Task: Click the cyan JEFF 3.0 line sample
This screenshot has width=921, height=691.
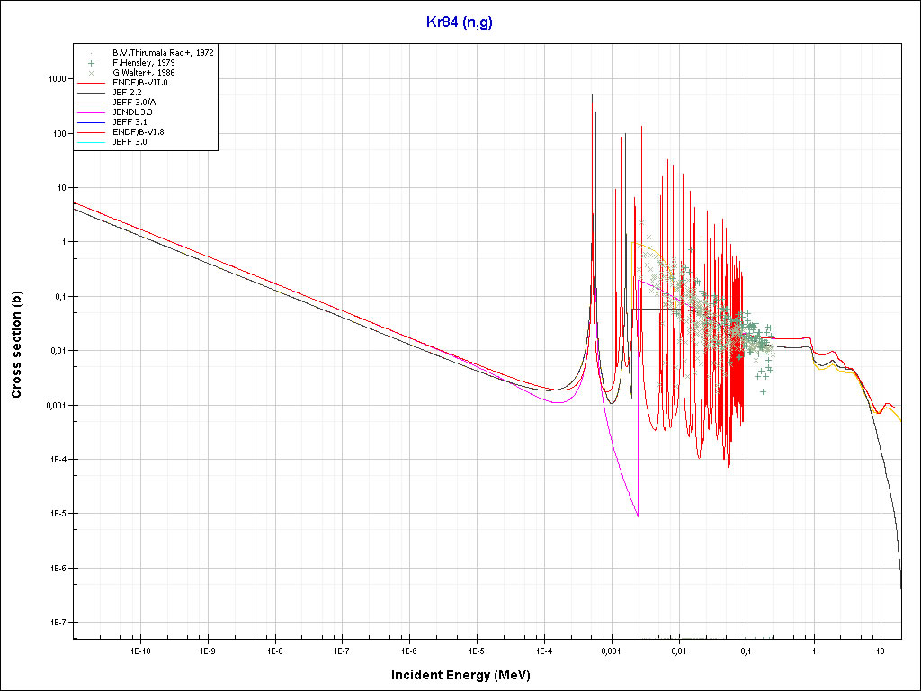Action: coord(92,142)
